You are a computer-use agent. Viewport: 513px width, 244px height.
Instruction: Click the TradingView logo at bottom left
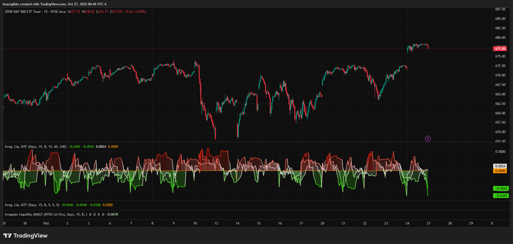coord(25,236)
